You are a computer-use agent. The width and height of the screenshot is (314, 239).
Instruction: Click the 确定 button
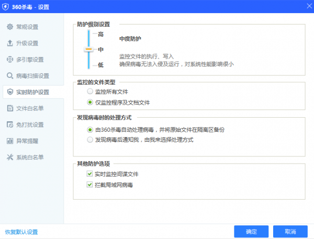pyautogui.click(x=251, y=232)
